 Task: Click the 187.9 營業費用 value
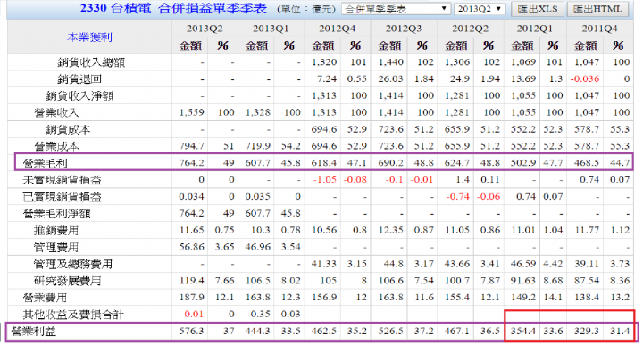(x=192, y=298)
